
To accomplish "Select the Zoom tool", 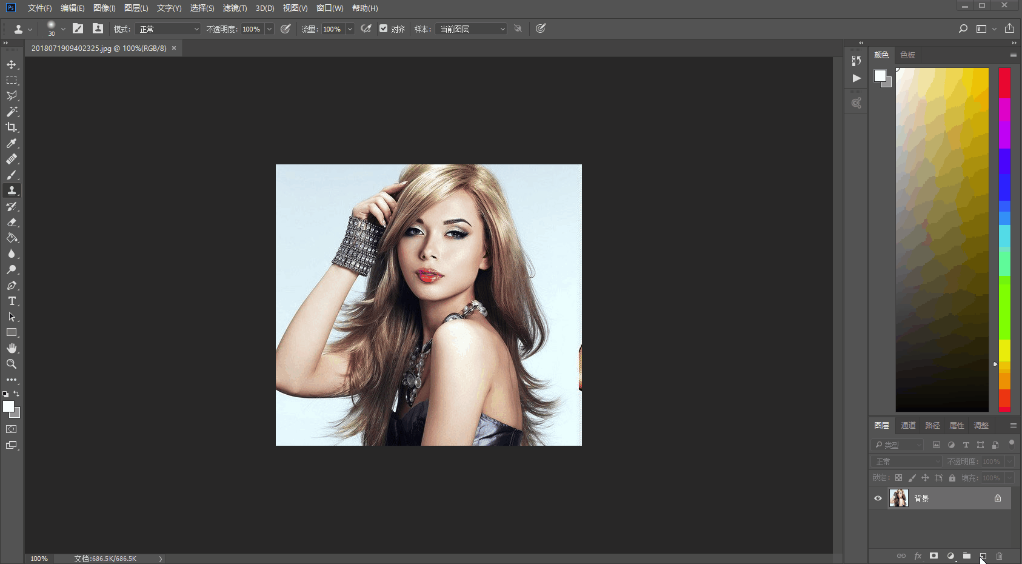I will tap(12, 364).
